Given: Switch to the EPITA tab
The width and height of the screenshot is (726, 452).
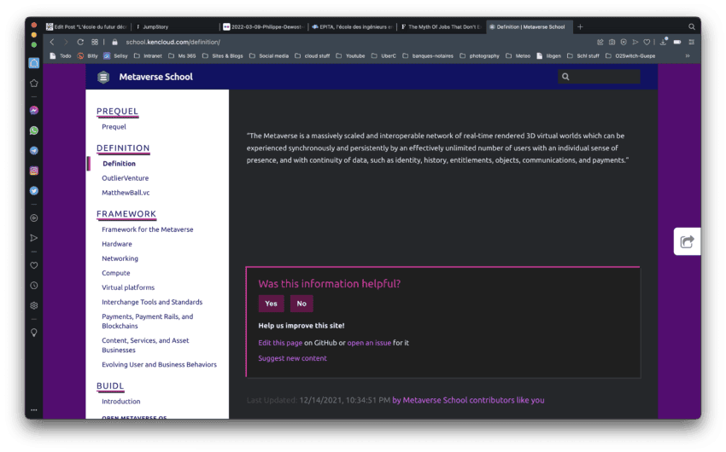Looking at the screenshot, I should tap(352, 26).
